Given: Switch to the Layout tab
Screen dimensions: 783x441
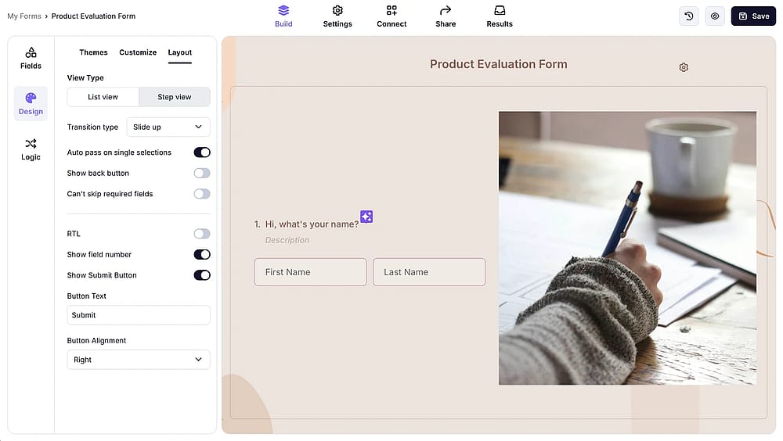Looking at the screenshot, I should point(180,52).
